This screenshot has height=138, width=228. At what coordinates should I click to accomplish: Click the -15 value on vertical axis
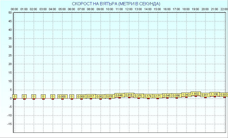point(9,124)
